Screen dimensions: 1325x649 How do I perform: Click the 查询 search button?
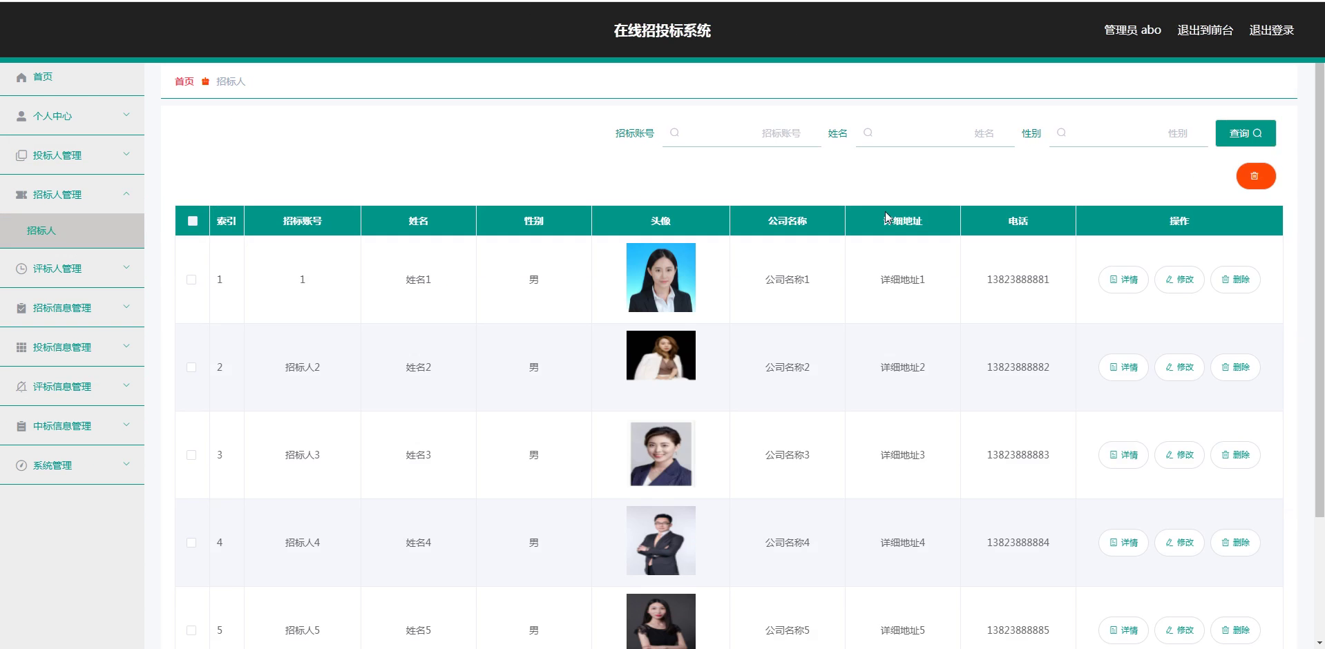point(1246,133)
